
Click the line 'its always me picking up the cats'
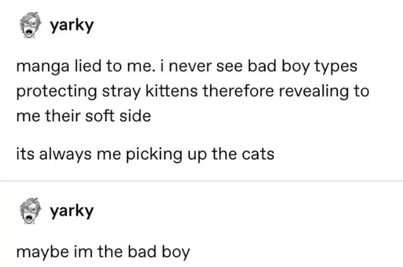(x=145, y=154)
